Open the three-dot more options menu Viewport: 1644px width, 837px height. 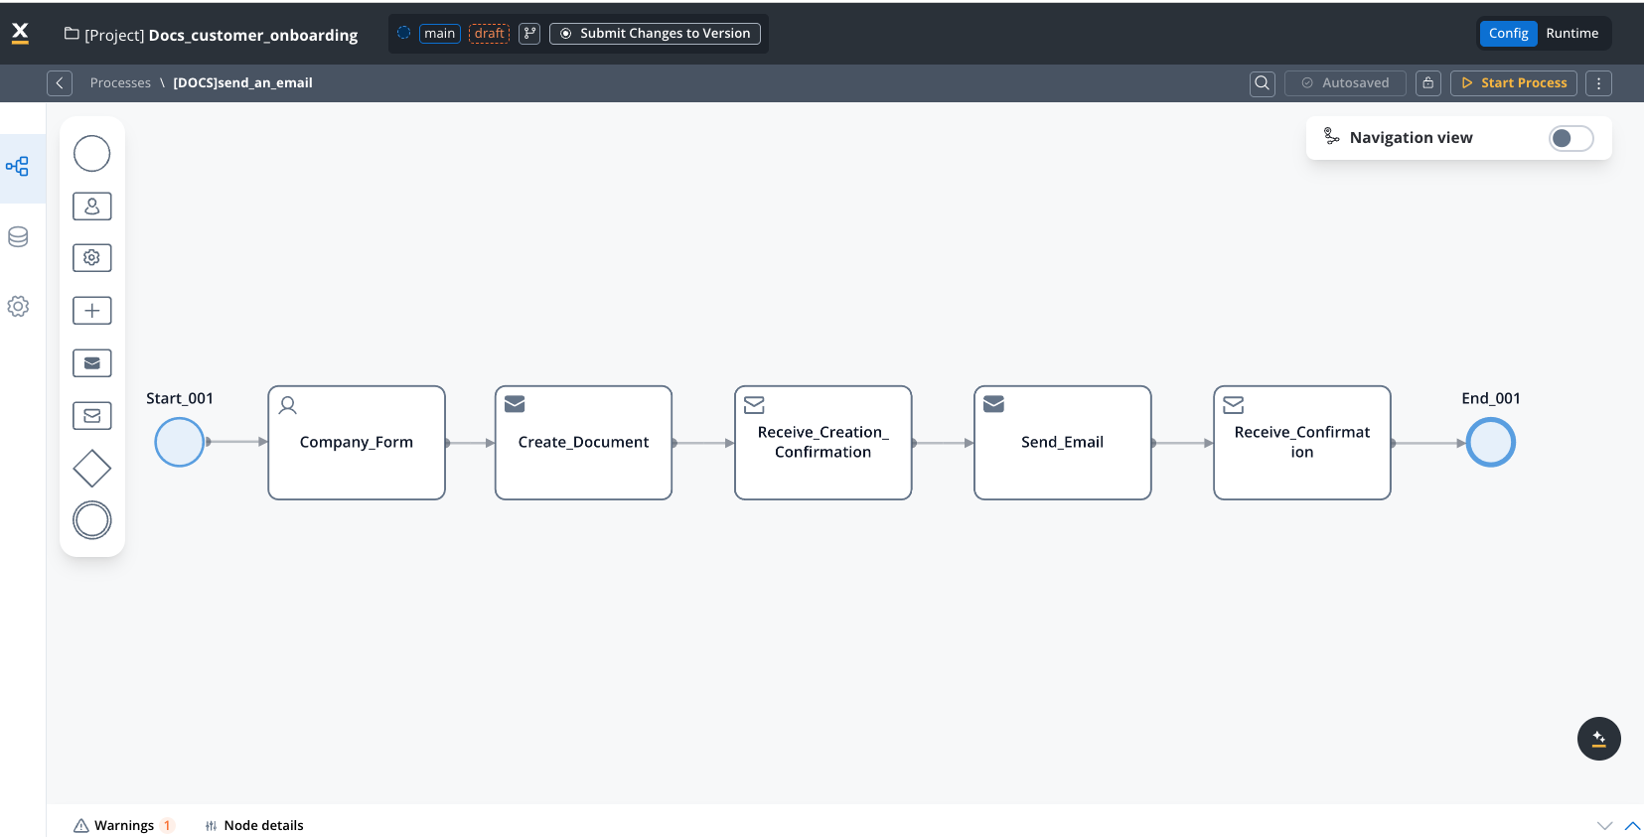tap(1599, 83)
